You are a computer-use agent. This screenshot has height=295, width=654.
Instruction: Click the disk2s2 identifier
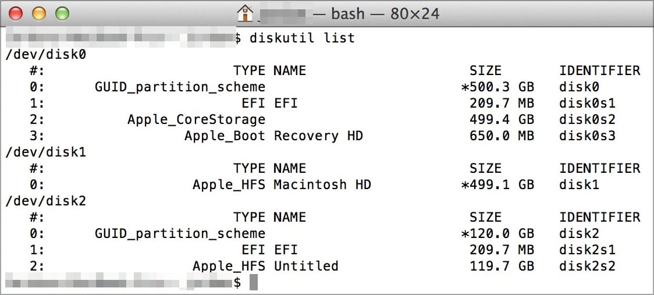(587, 266)
